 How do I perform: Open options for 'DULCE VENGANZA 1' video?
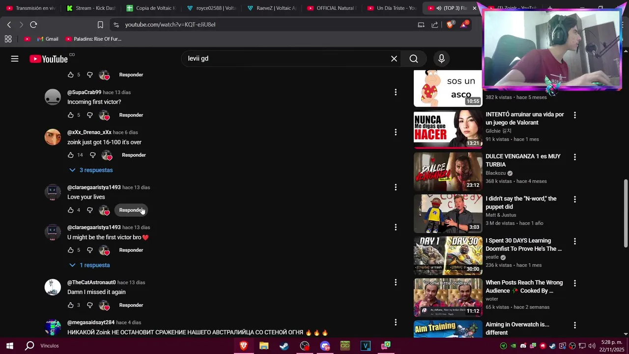[x=574, y=157]
